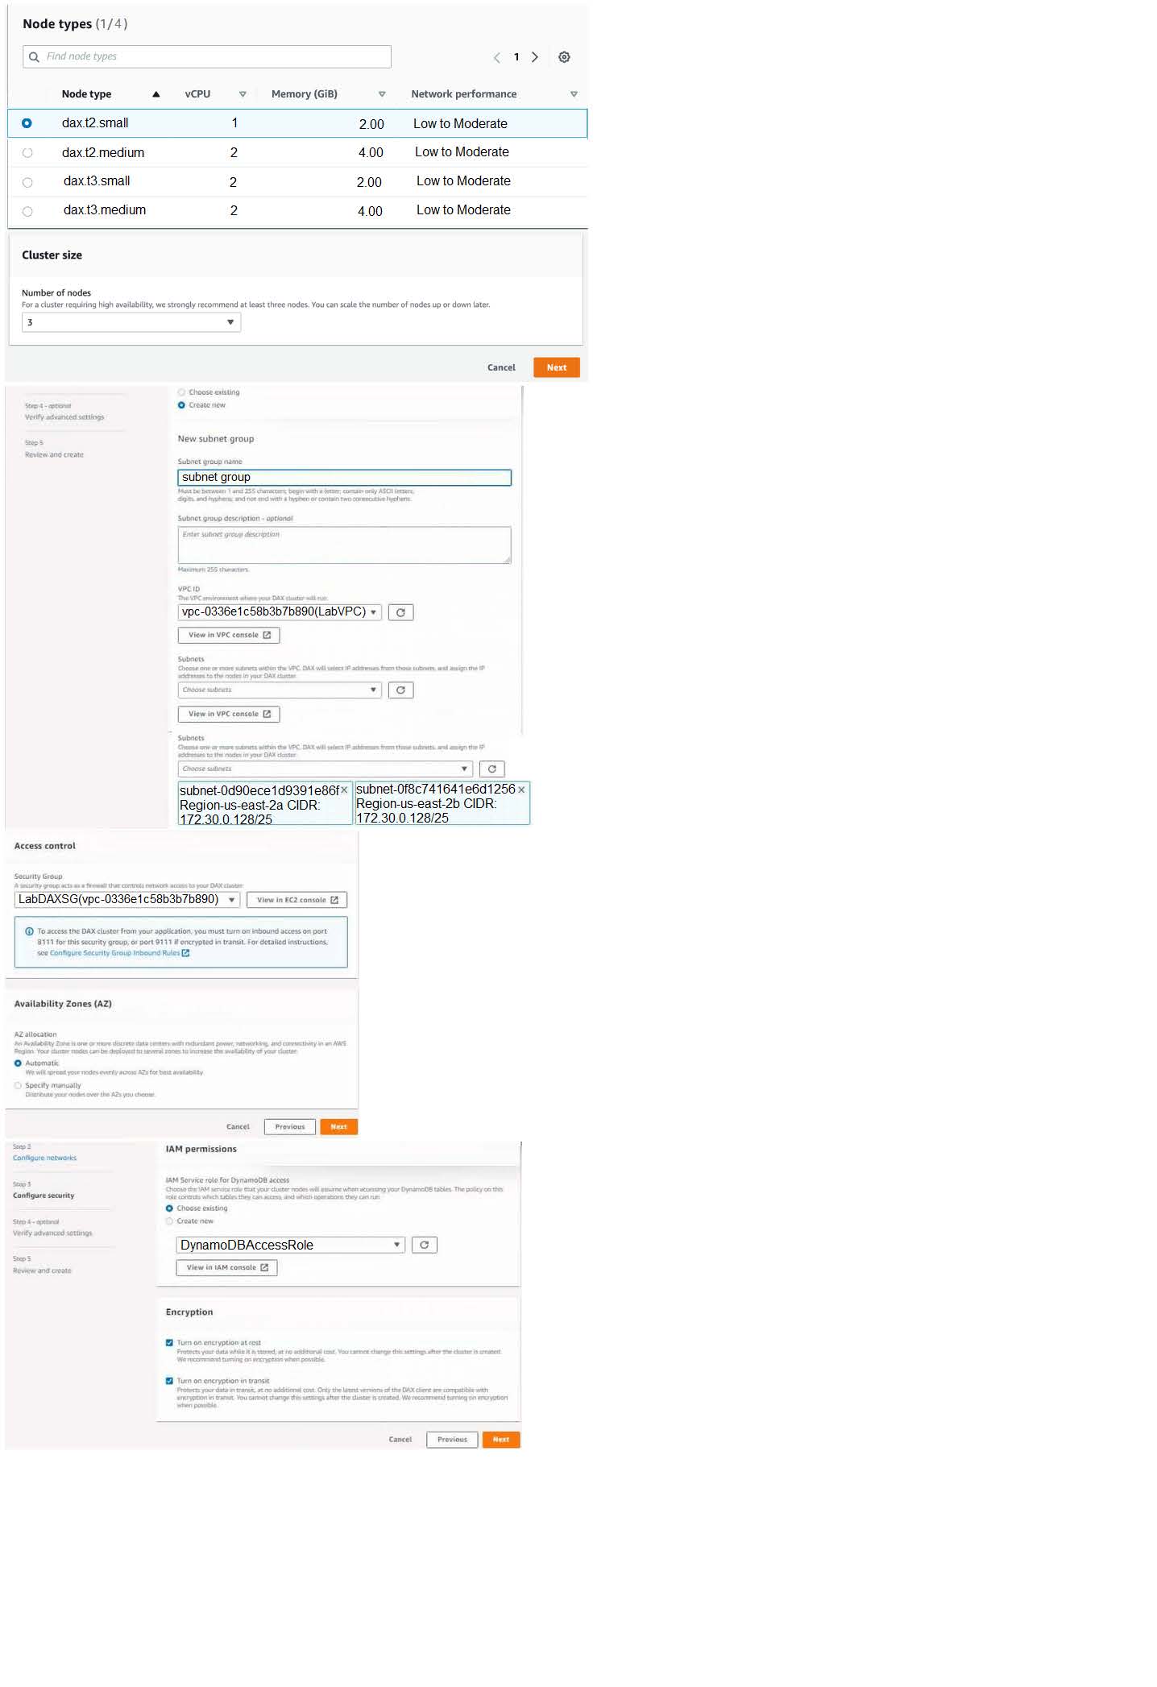This screenshot has height=1687, width=1157.
Task: Click Cancel below Encryption section
Action: [400, 1440]
